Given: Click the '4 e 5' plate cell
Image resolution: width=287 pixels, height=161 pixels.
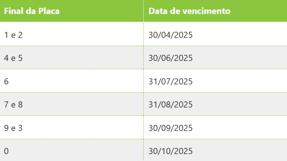Looking at the screenshot, I should click(71, 57).
